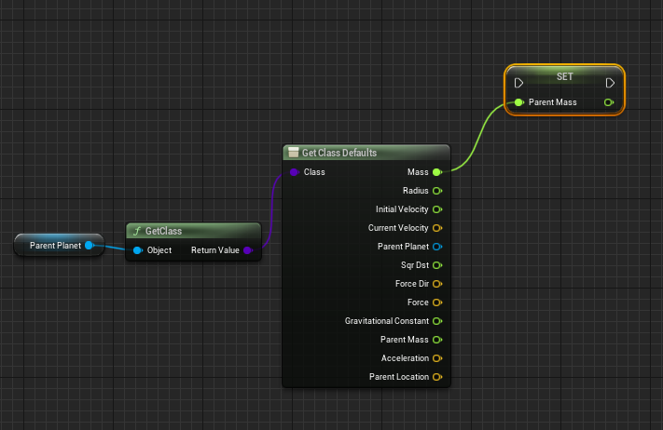663x430 pixels.
Task: Click the Parent Mass input pin on SET
Action: point(518,101)
